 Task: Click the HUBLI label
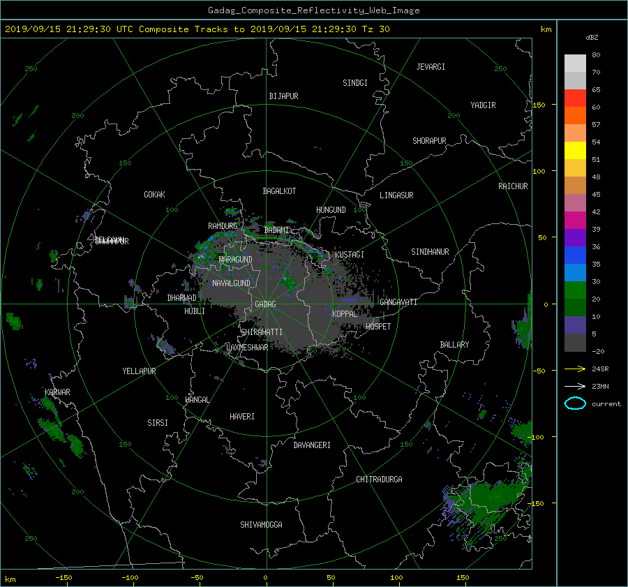[x=195, y=311]
